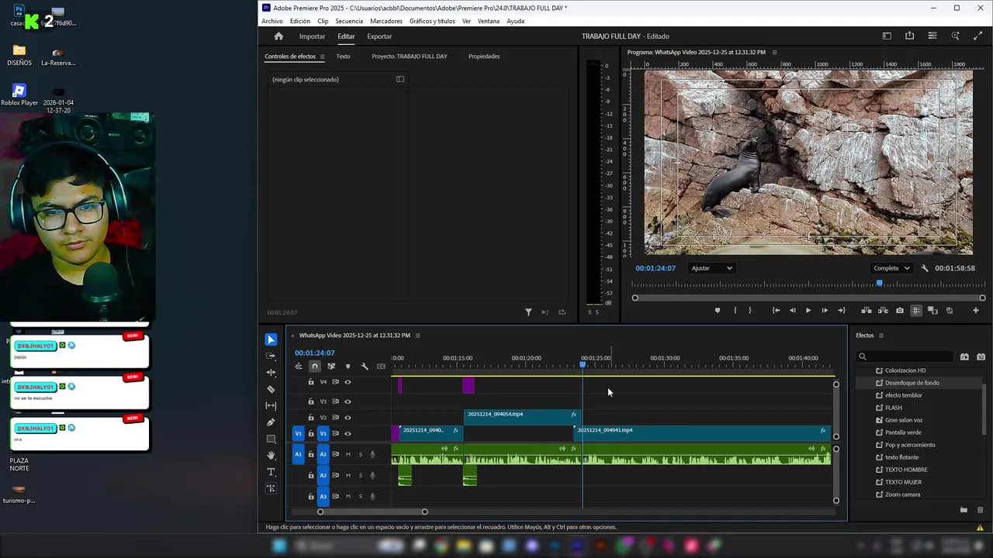Open the Ajustar zoom level dropdown

click(x=711, y=268)
